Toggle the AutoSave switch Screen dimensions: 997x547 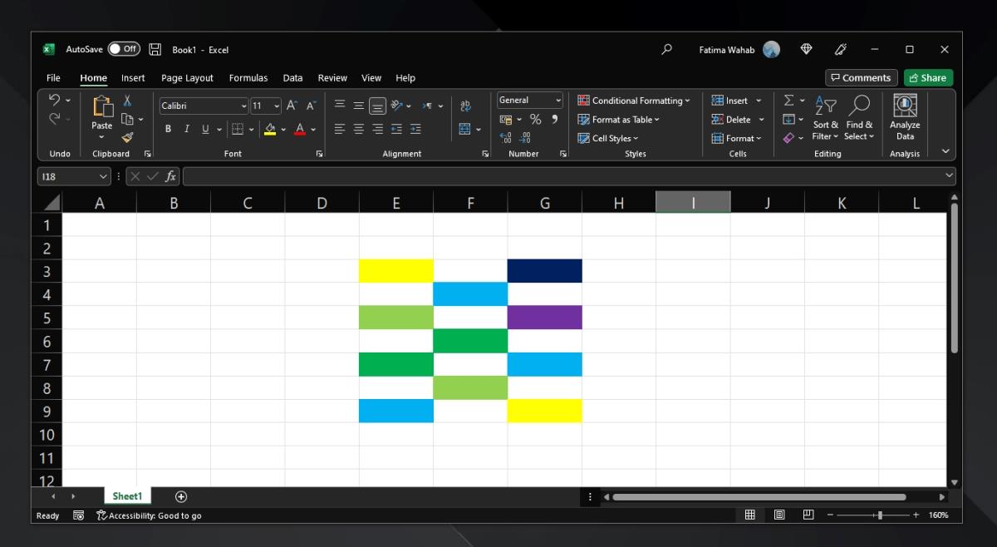tap(124, 50)
